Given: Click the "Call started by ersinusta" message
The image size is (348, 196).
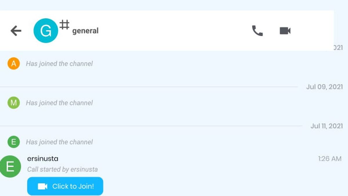Looking at the screenshot, I should 62,169.
